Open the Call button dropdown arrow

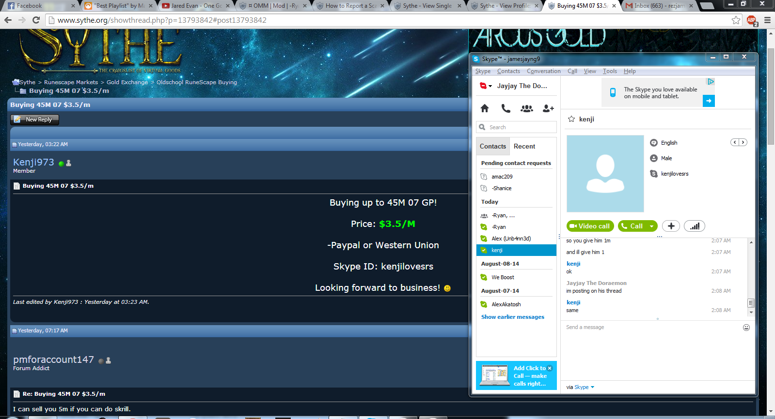pos(651,226)
